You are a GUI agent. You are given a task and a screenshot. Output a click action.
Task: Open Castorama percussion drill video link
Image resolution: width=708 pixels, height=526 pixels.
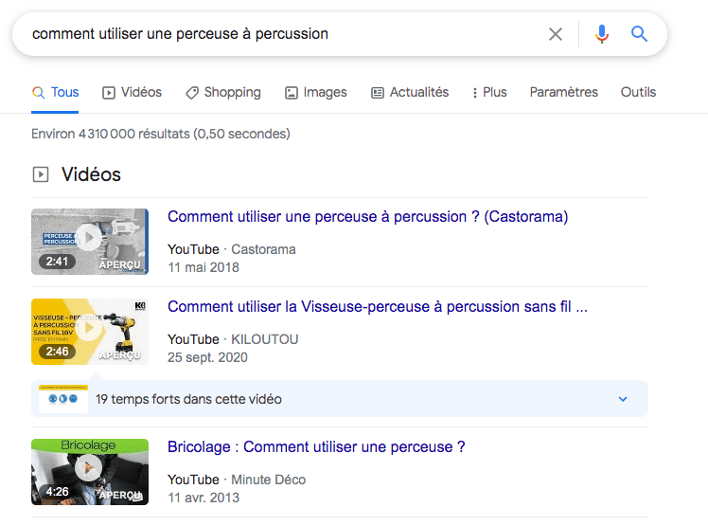coord(367,217)
